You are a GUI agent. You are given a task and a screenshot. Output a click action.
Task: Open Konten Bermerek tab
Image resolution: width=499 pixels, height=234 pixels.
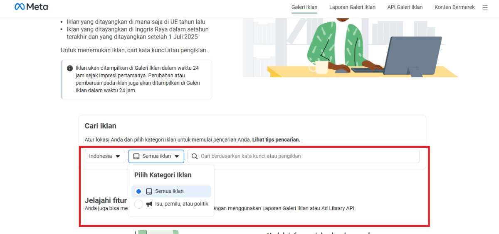click(455, 7)
